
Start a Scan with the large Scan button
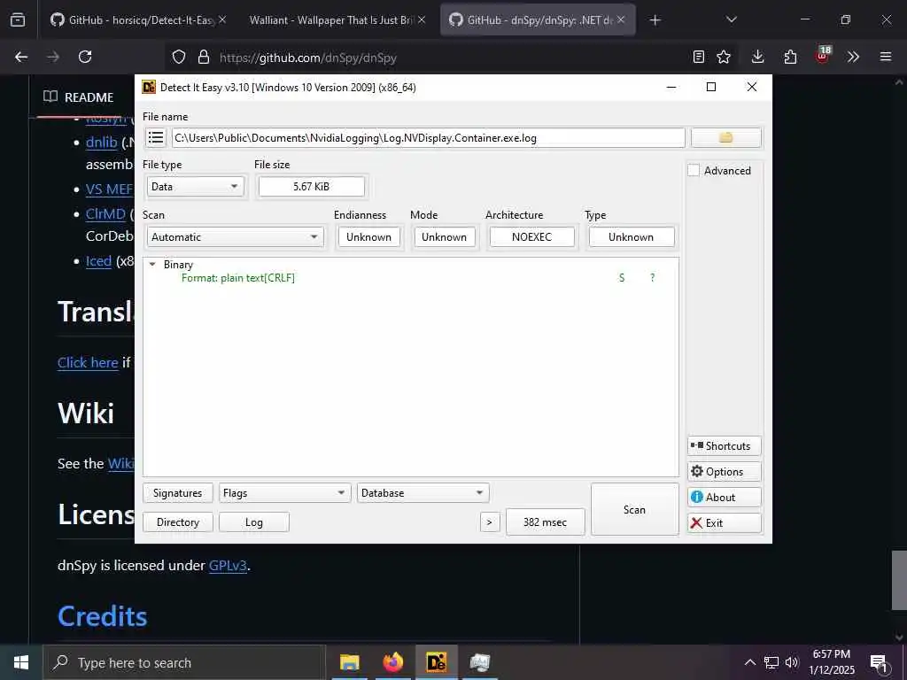click(x=634, y=509)
